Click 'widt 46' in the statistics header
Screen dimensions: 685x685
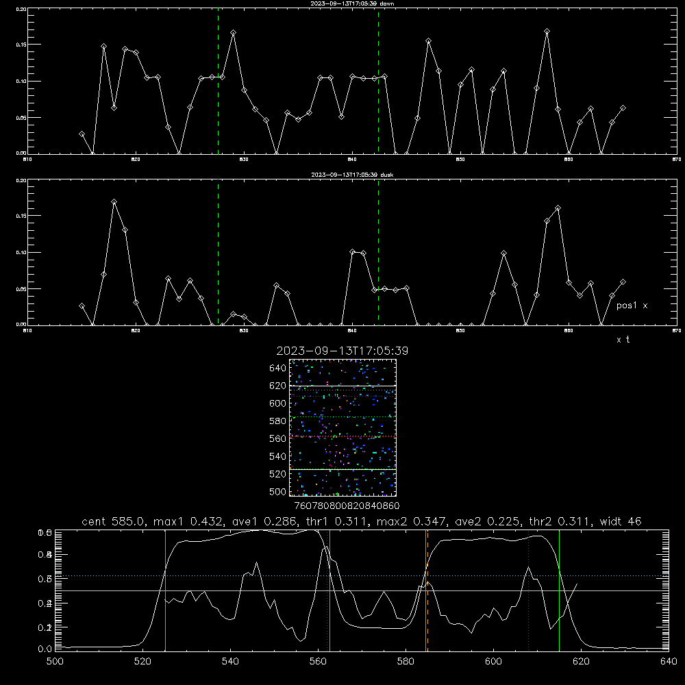coord(621,521)
